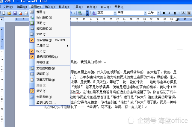Select 普通 Normal view icon
192x127 pixels.
click(32, 12)
